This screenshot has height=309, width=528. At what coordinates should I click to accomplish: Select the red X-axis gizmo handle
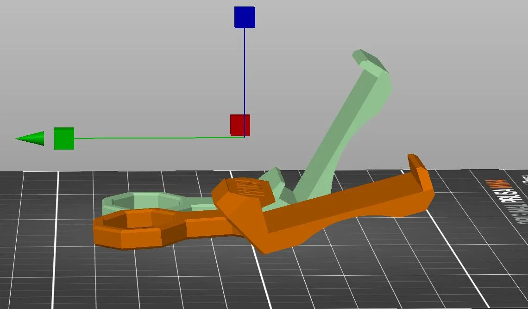[x=240, y=125]
